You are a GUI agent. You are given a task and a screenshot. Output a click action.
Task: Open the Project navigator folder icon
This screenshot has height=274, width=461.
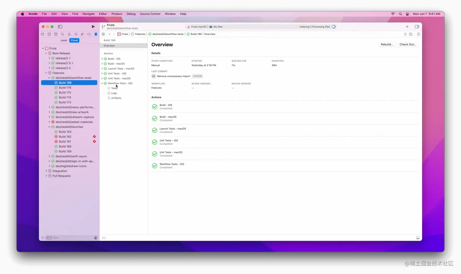[42, 34]
